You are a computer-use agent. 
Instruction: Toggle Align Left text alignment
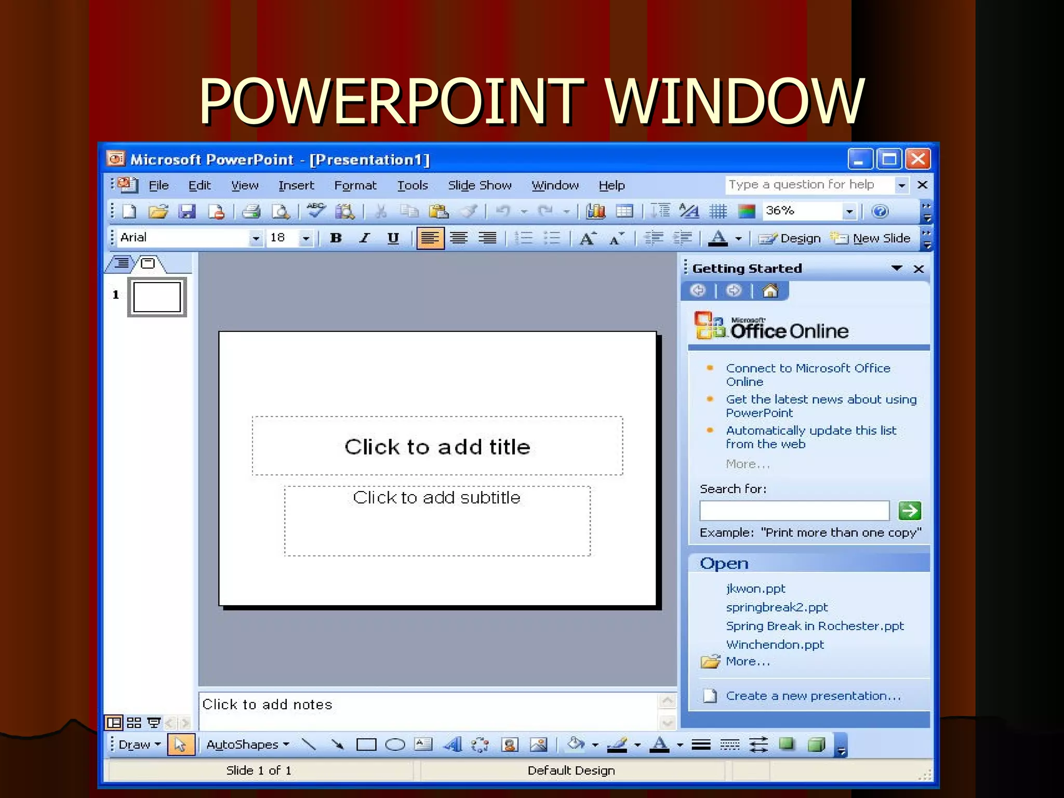pos(430,238)
